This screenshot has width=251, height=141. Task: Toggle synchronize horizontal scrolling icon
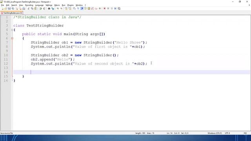[70, 9]
